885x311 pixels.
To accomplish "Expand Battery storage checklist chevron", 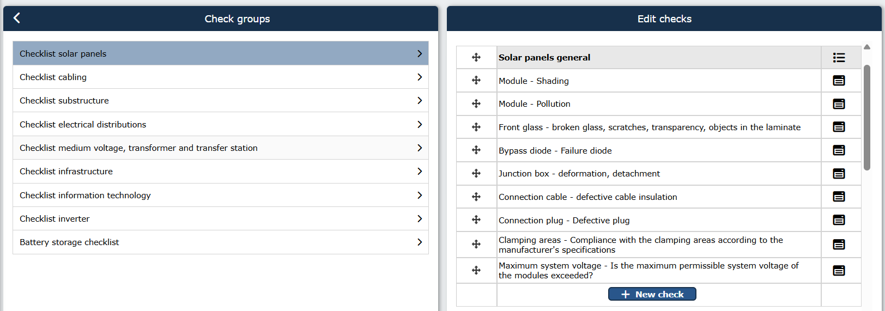I will pos(420,242).
